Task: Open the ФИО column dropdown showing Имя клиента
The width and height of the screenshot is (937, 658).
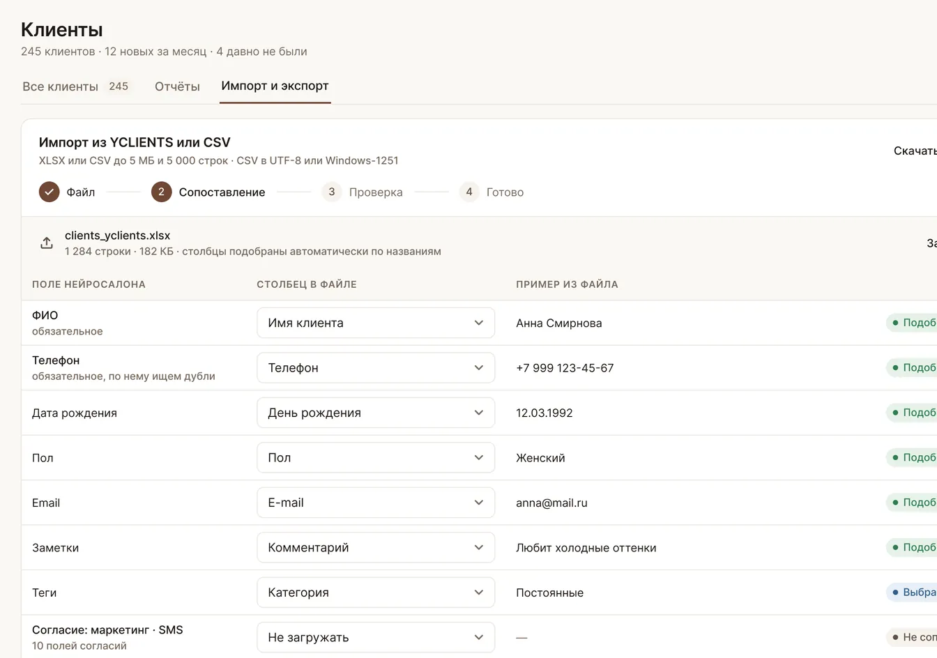Action: [x=376, y=323]
